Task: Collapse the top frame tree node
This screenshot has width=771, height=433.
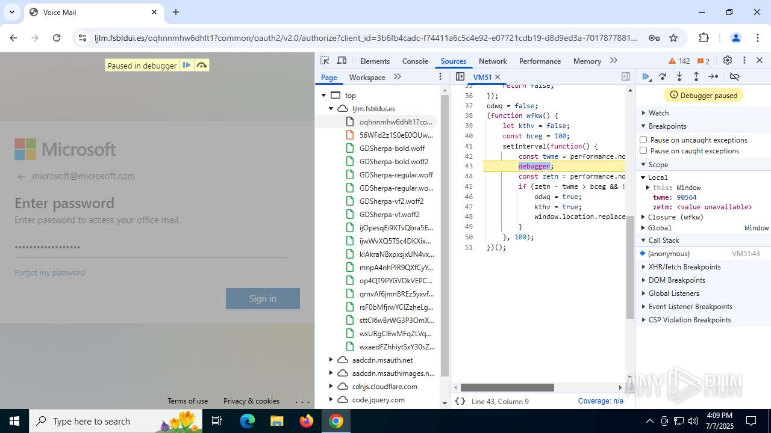Action: [x=323, y=95]
